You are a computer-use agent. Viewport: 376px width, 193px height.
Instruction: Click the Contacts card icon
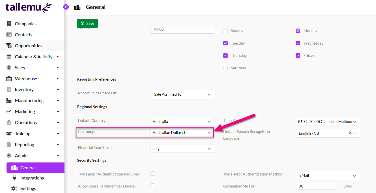[9, 35]
